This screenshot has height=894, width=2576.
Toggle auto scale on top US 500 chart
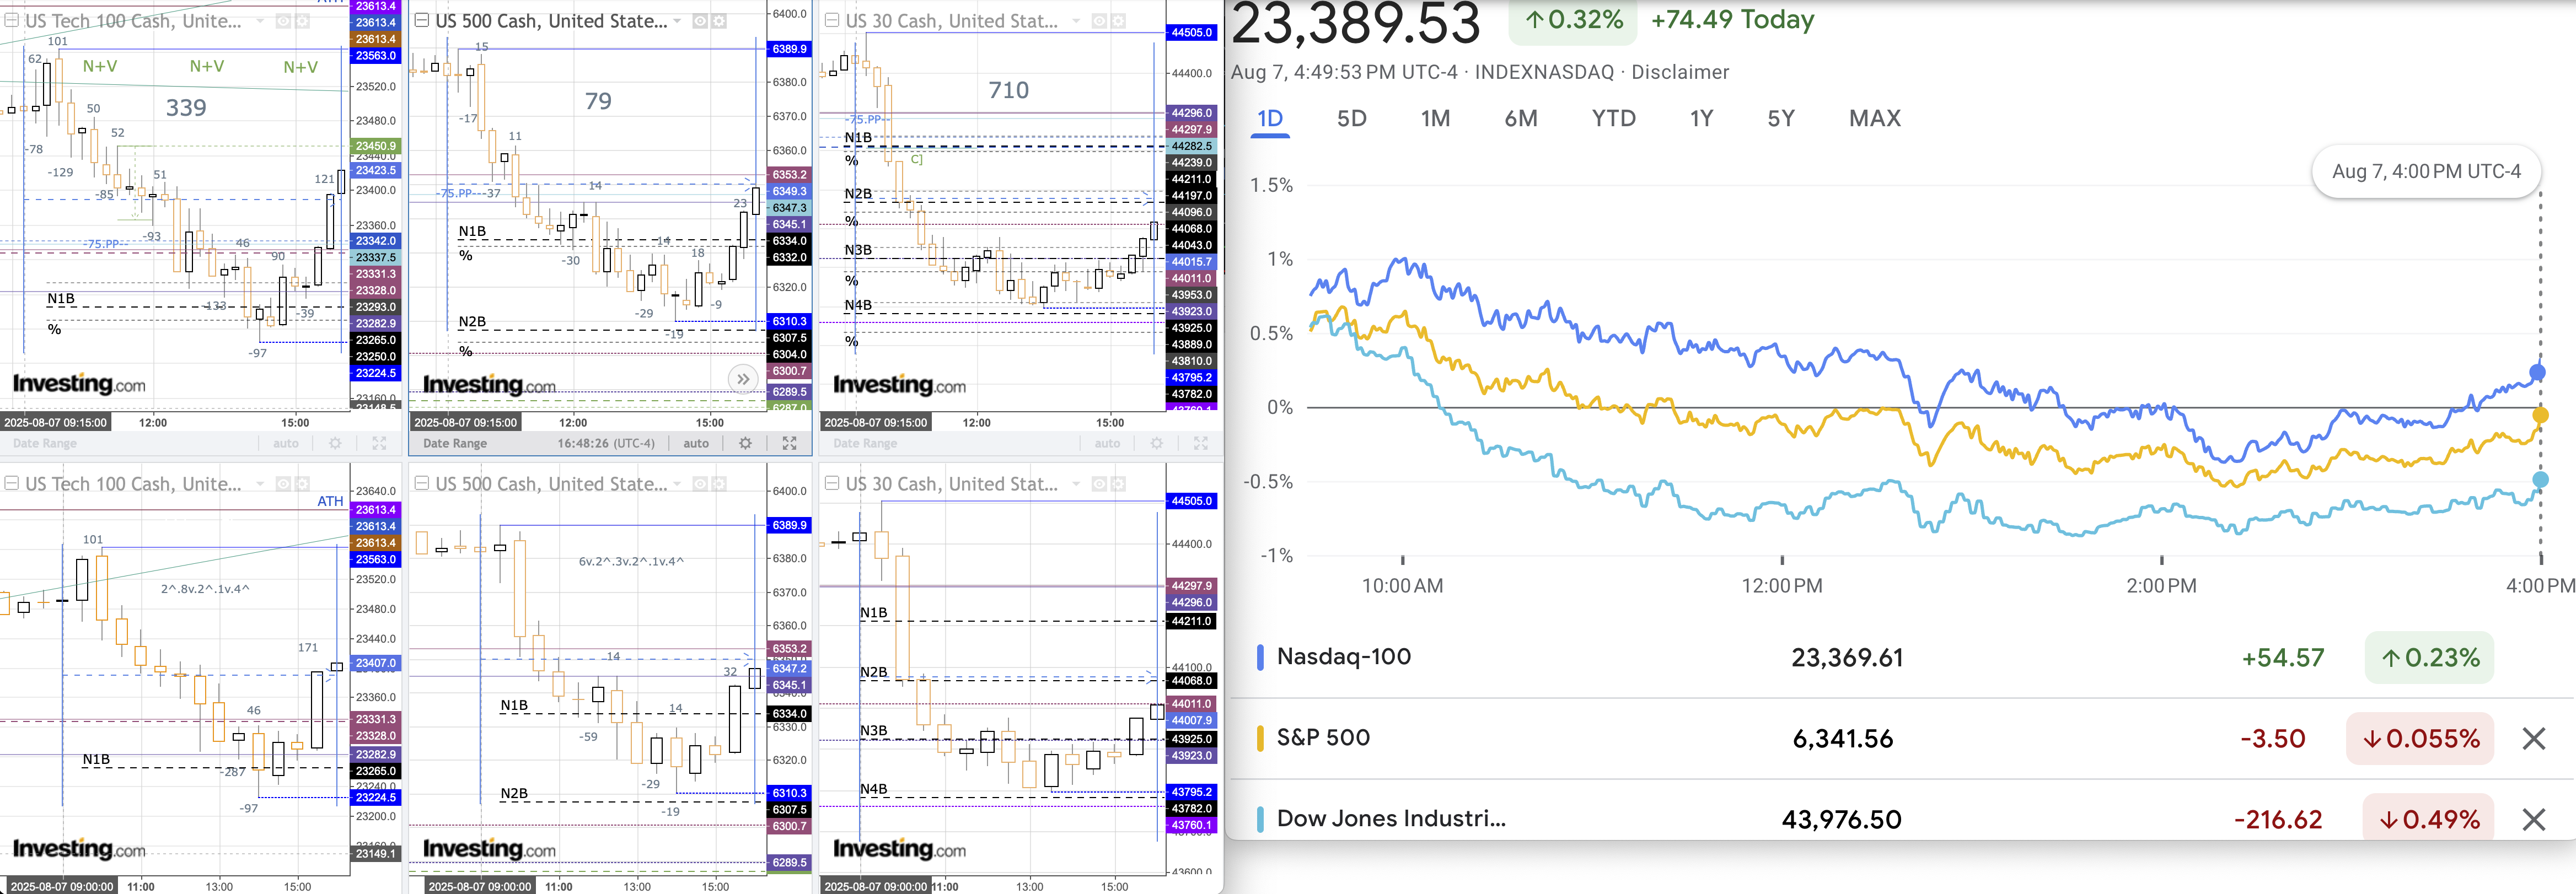696,443
